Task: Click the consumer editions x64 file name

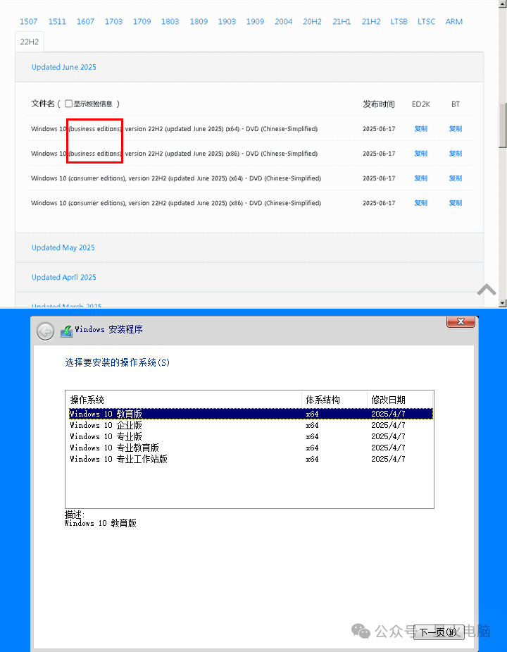Action: pos(176,178)
